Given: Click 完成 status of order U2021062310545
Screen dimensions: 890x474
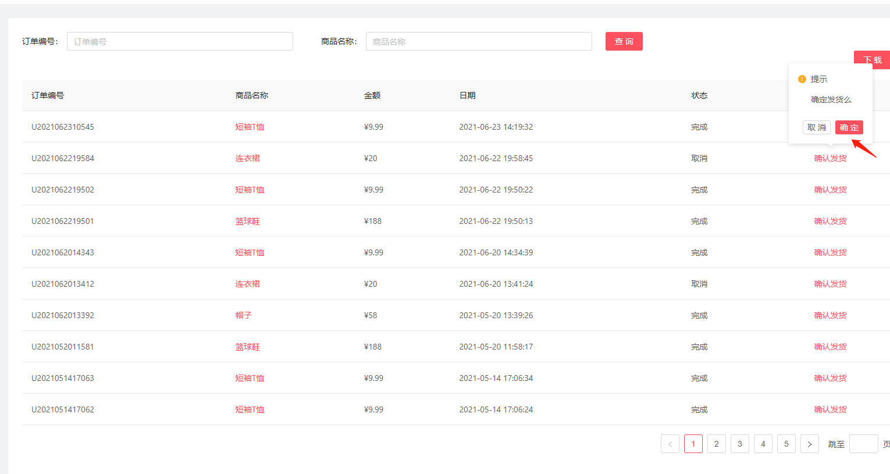Looking at the screenshot, I should pyautogui.click(x=699, y=127).
